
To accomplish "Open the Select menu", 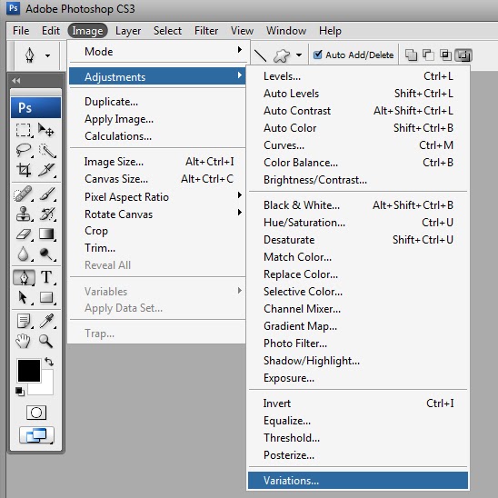I will coord(167,31).
